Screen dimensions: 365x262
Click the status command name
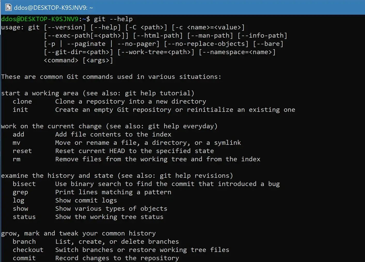tap(24, 217)
